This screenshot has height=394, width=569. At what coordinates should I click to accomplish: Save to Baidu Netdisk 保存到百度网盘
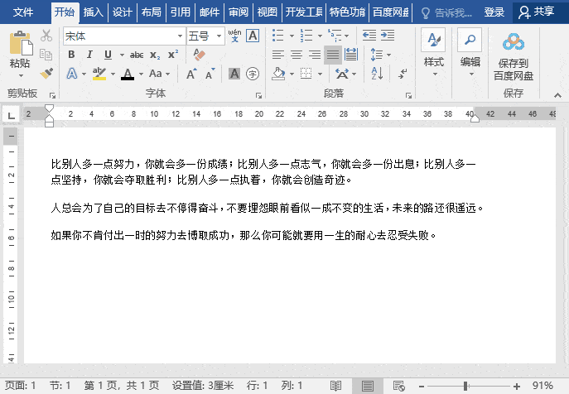point(514,56)
